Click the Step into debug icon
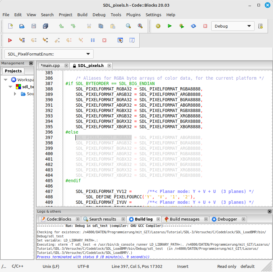 point(45,40)
